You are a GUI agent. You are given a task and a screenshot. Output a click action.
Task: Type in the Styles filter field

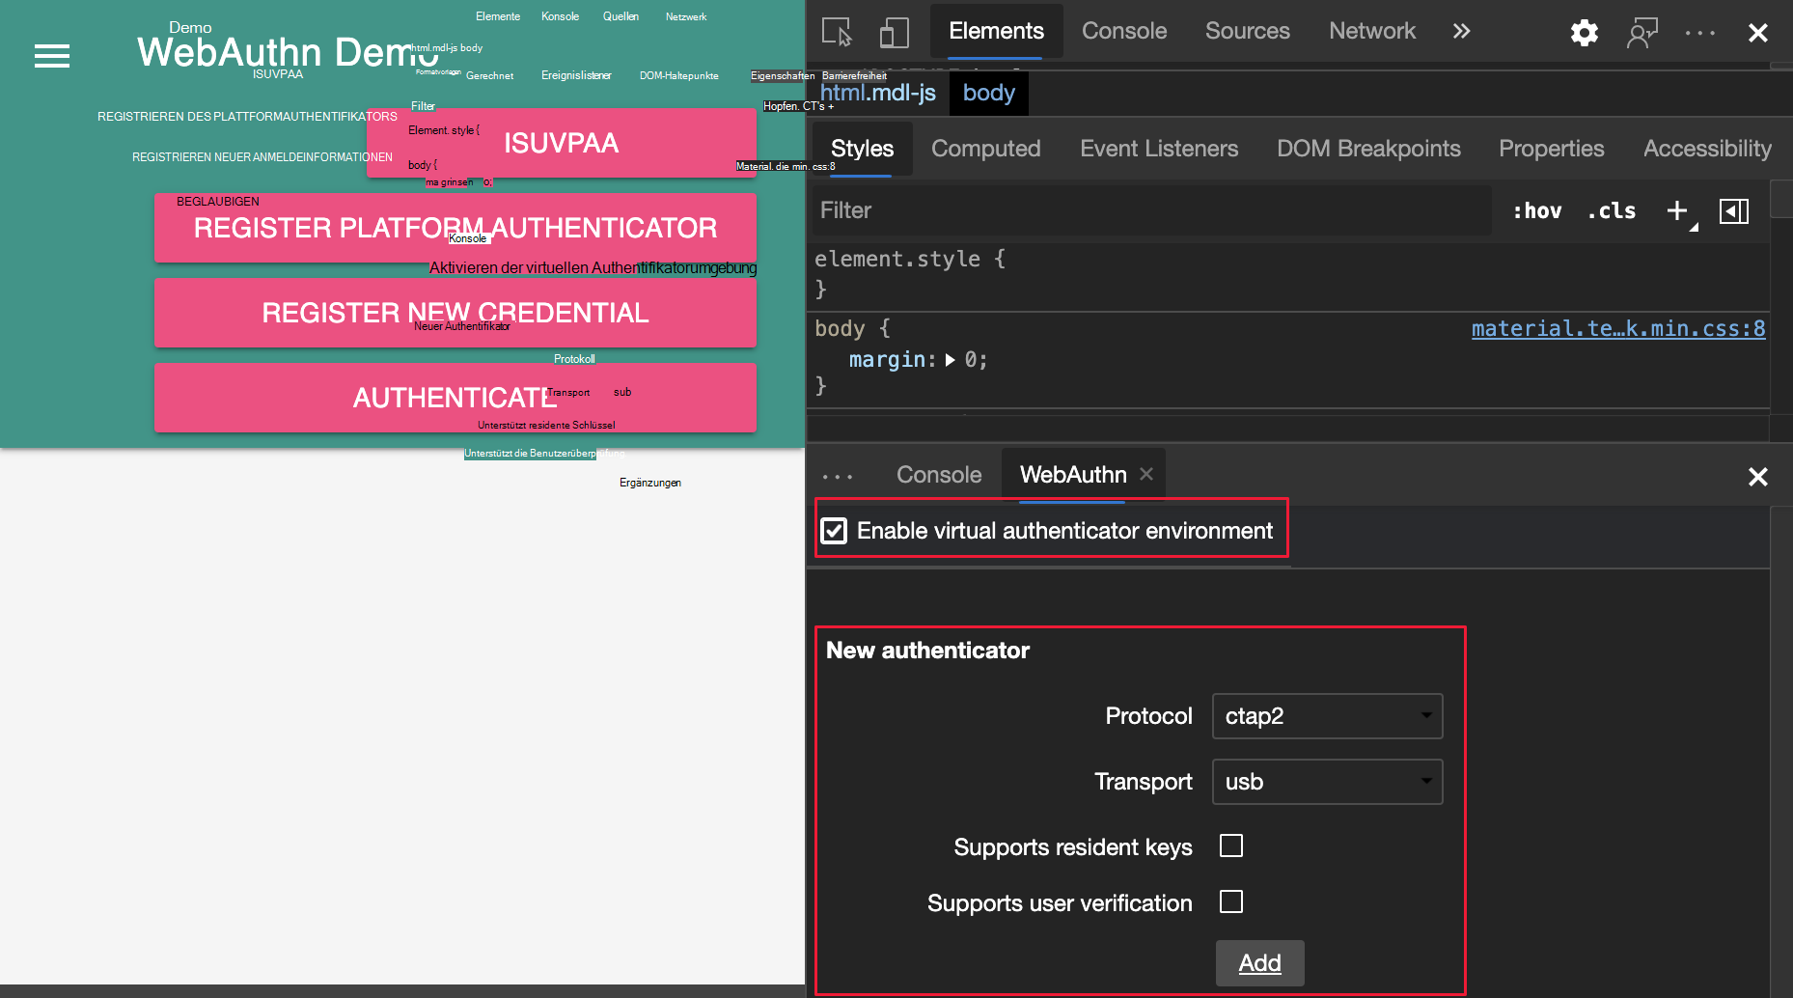coord(1062,210)
